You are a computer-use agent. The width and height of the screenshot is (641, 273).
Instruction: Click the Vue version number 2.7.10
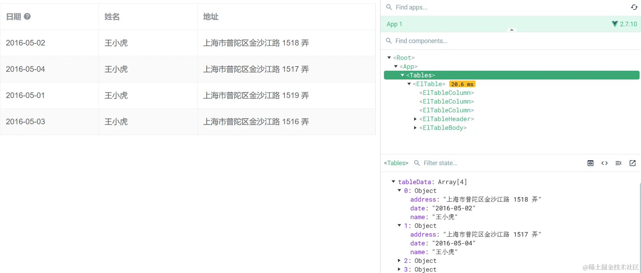click(x=628, y=24)
